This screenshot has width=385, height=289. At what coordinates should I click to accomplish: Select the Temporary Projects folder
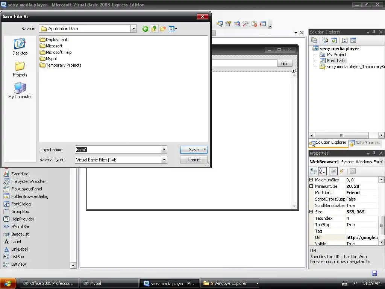(x=61, y=65)
